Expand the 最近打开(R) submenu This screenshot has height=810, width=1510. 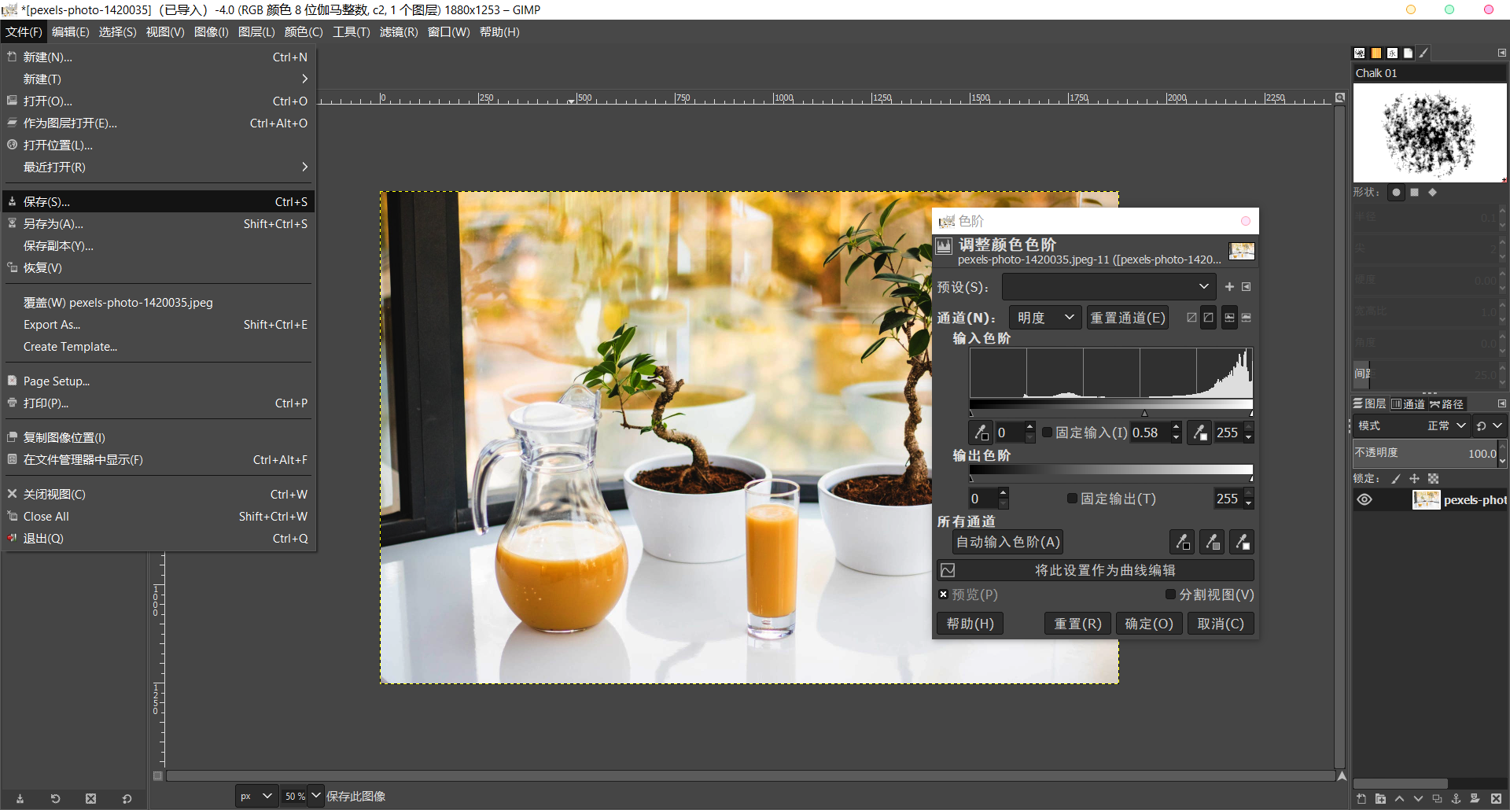coord(158,168)
